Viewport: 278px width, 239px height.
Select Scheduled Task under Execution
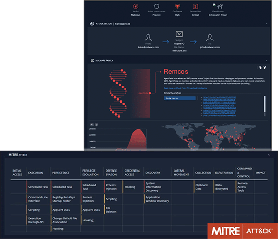[38, 187]
